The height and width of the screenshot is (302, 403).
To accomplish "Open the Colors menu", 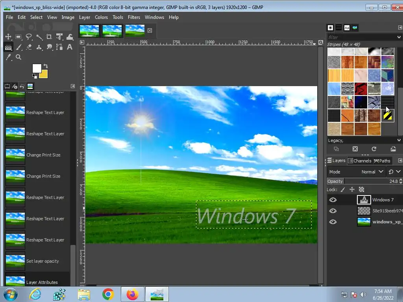I will (101, 17).
